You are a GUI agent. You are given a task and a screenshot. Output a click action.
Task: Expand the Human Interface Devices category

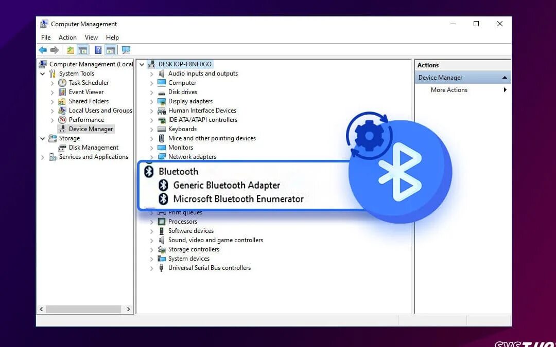pyautogui.click(x=151, y=111)
